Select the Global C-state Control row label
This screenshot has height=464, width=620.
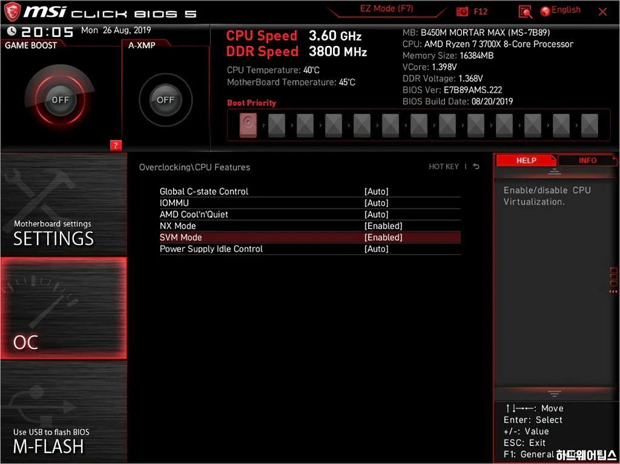[203, 191]
